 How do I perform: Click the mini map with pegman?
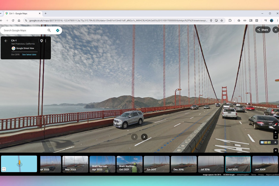click(x=19, y=164)
